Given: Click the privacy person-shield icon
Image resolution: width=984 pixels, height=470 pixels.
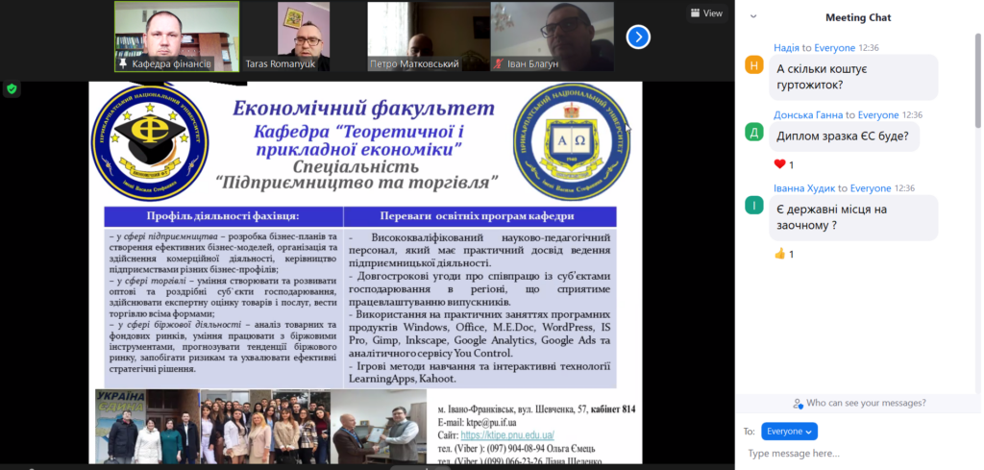Looking at the screenshot, I should [x=798, y=403].
